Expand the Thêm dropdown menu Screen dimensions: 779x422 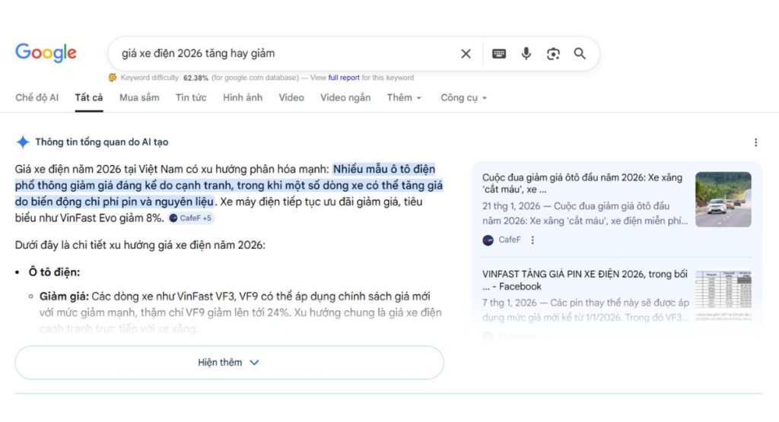404,98
